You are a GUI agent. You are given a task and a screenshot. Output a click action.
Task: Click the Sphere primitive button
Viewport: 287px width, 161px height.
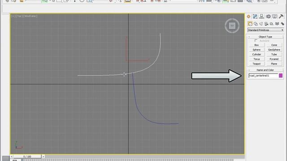[257, 50]
